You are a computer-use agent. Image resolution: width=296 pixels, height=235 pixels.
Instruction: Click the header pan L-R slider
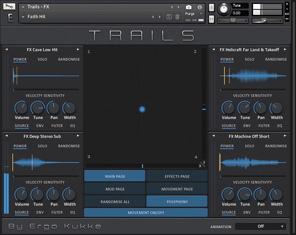(x=233, y=21)
